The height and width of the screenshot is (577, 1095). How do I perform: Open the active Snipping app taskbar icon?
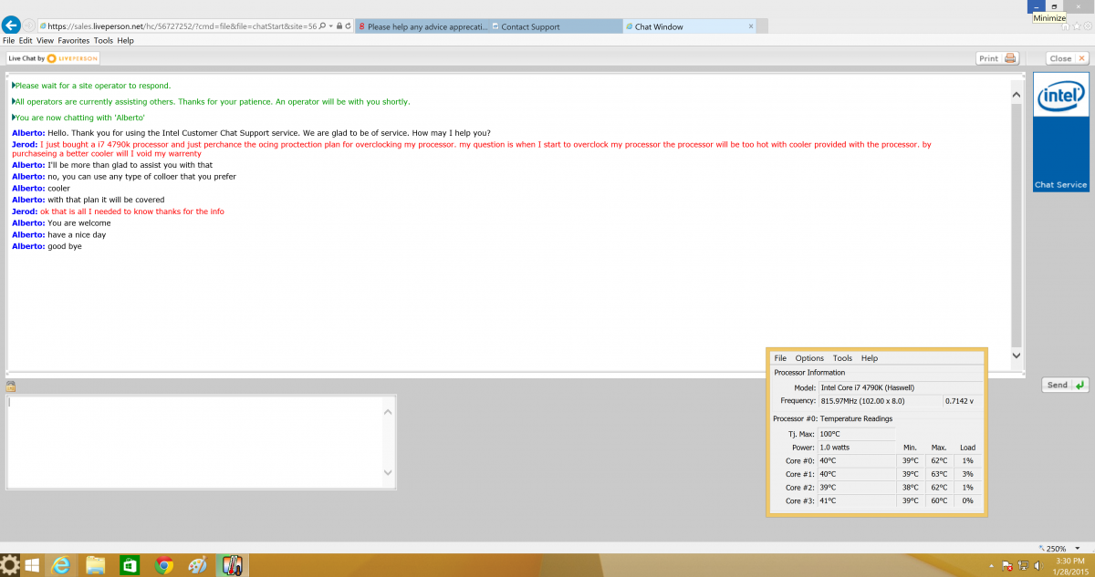(x=231, y=565)
